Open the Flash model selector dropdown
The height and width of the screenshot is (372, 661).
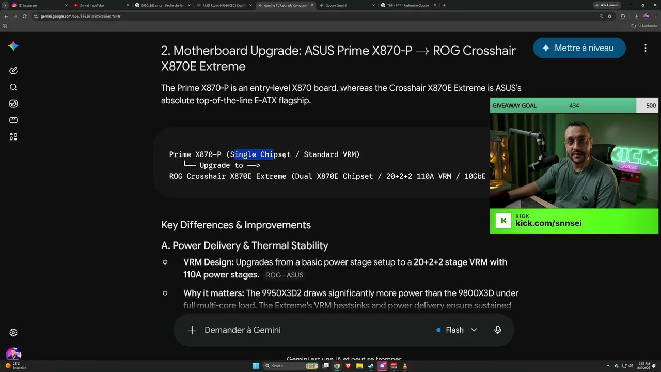coord(457,330)
